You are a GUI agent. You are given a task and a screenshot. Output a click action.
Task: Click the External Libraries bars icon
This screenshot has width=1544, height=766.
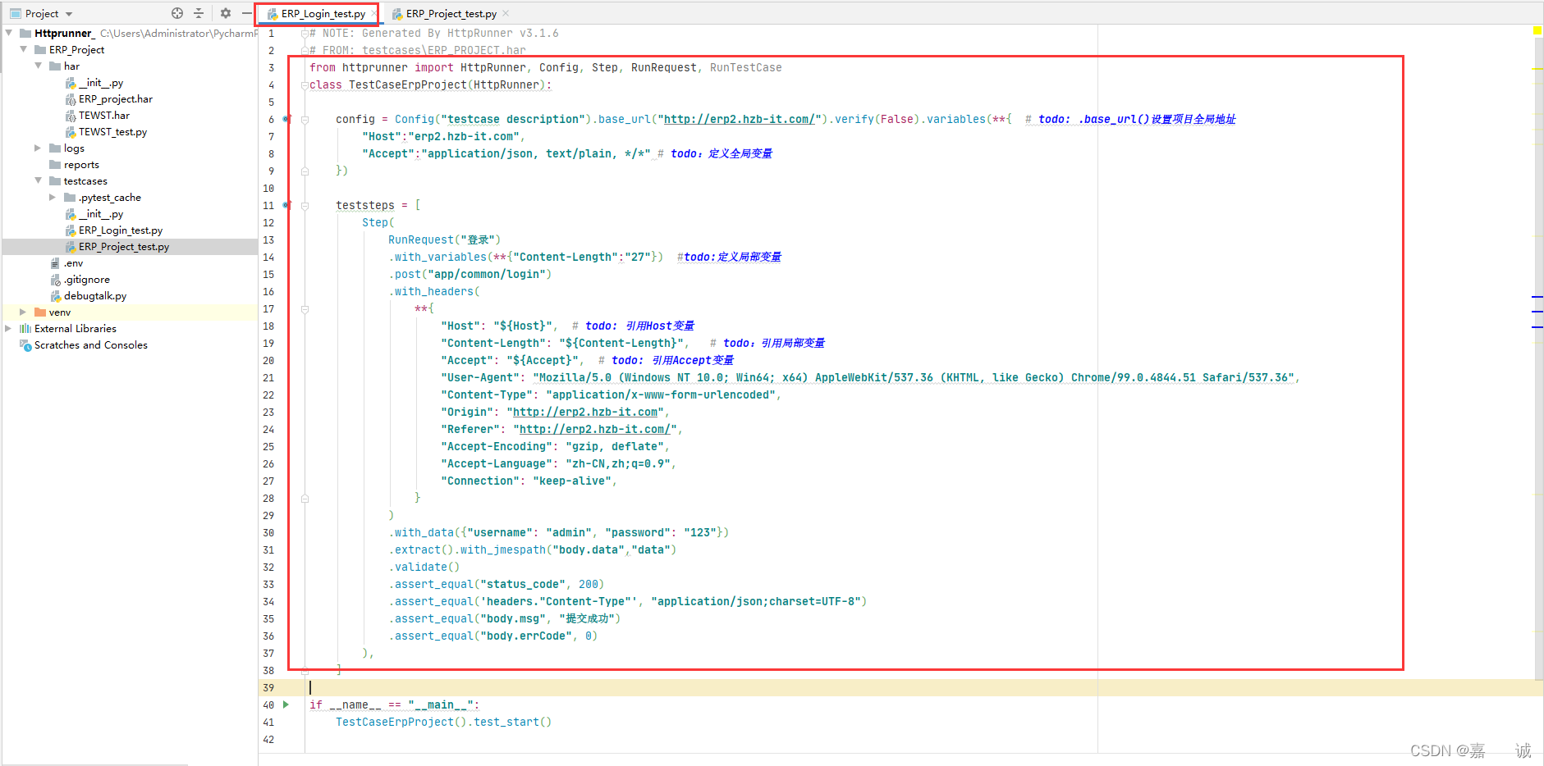(25, 329)
